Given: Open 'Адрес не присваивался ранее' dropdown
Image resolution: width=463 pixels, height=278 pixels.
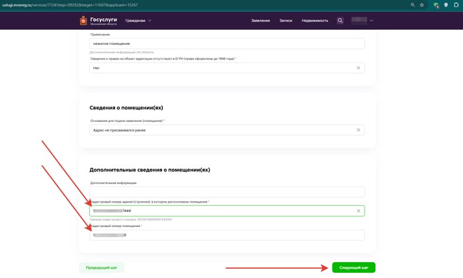Looking at the screenshot, I should pyautogui.click(x=227, y=130).
